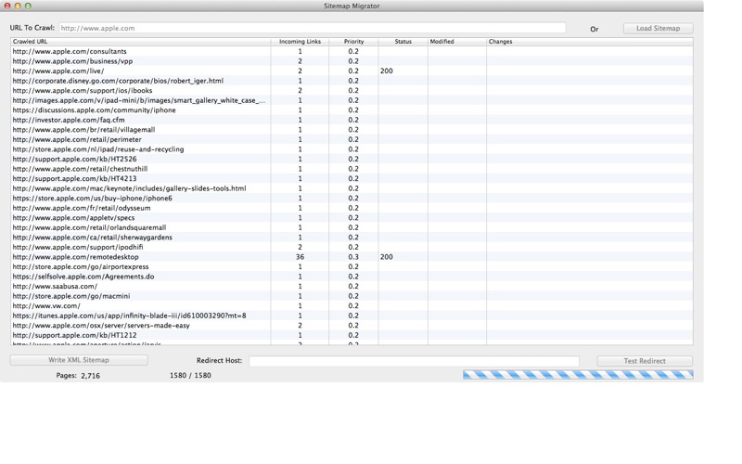The width and height of the screenshot is (742, 464).
Task: Click the Test Redirect button
Action: (645, 361)
